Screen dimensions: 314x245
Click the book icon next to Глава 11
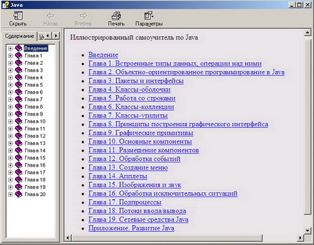coord(19,129)
